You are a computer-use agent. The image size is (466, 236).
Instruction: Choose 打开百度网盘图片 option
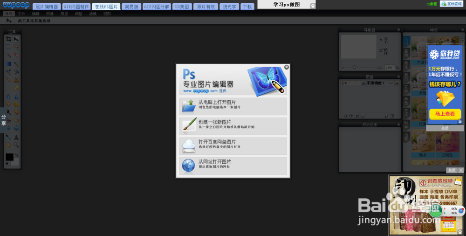click(233, 146)
